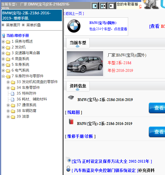This screenshot has width=165, height=175.
Task: Expand the 39 油漆 node
Action: (8, 117)
